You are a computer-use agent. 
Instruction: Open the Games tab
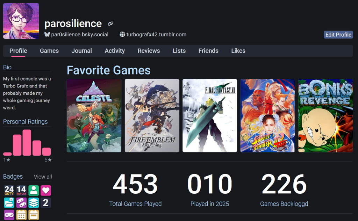pyautogui.click(x=49, y=51)
